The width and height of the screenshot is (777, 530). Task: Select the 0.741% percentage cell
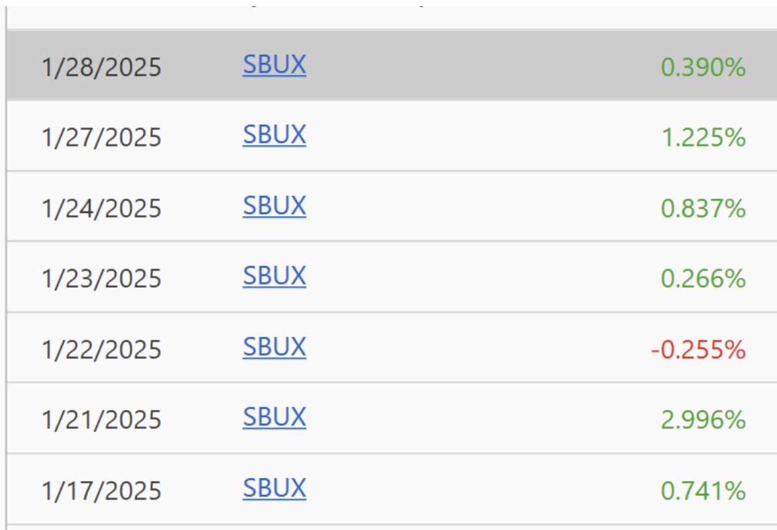pos(703,491)
